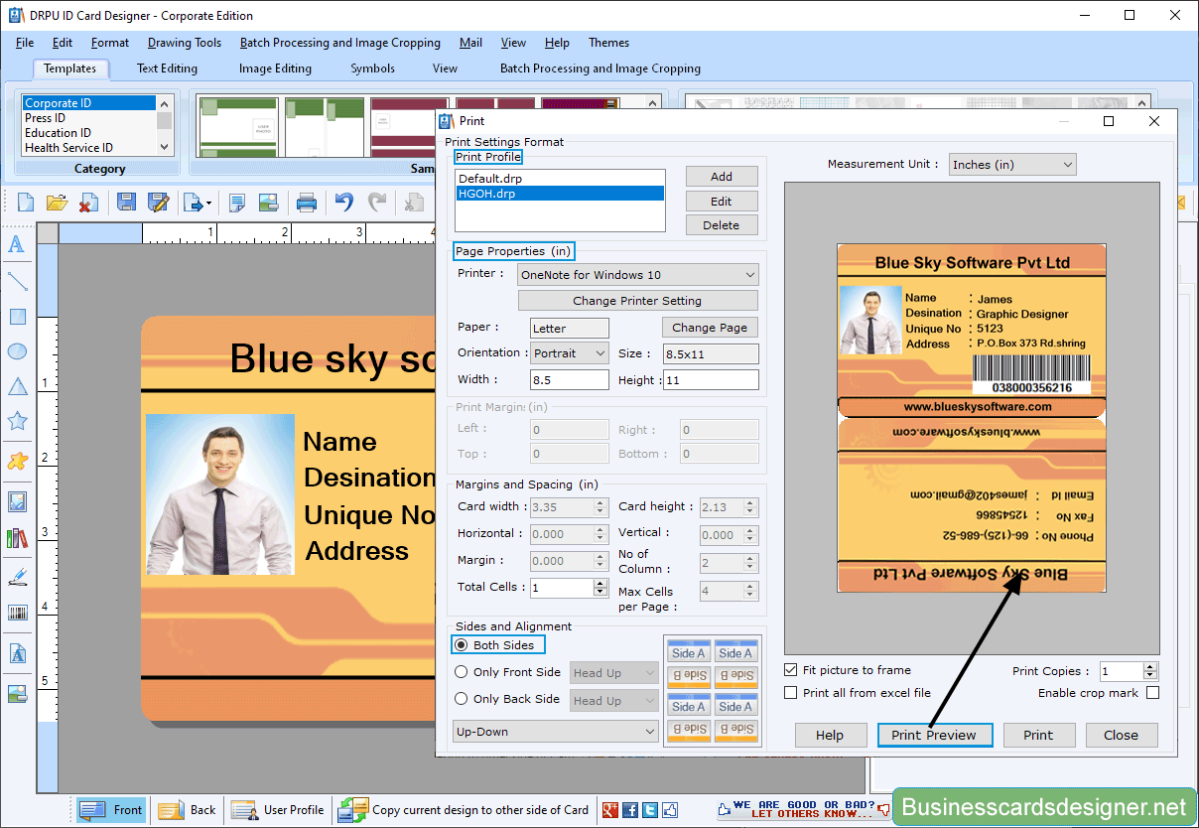Click the Google Plus icon
Screen dimensions: 1199x828
610,810
